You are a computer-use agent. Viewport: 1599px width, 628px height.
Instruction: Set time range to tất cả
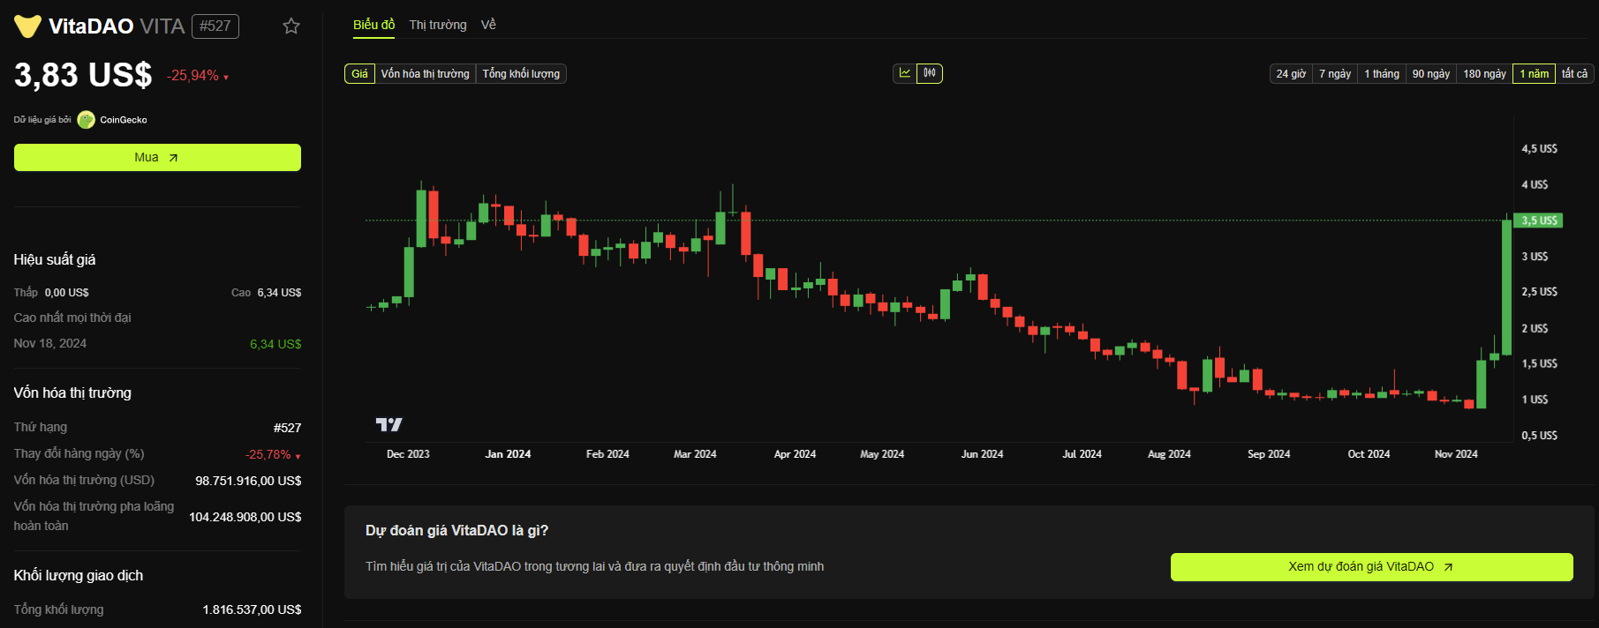(1574, 74)
